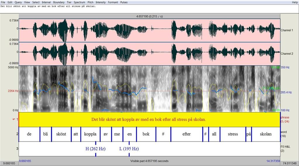Click the tier 1 pointing hand icon
Viewport: 299px width, 166px height.
click(14, 119)
